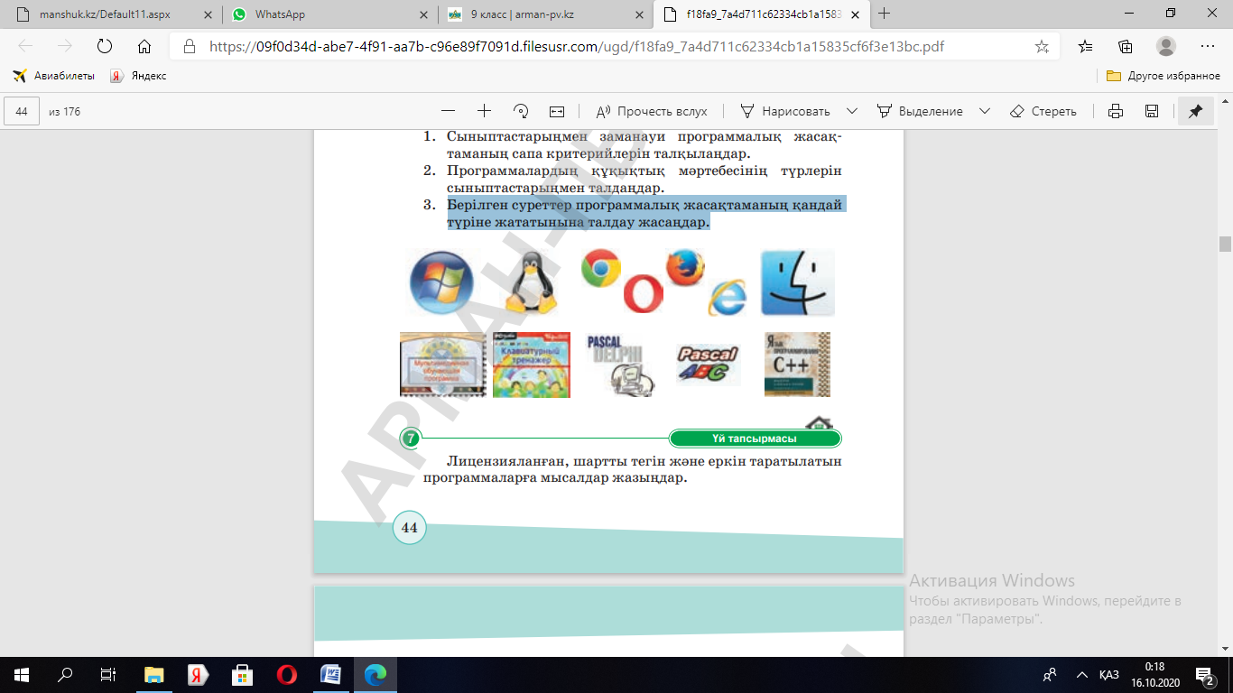Click the PDF page number field
This screenshot has width=1233, height=693.
tap(22, 111)
